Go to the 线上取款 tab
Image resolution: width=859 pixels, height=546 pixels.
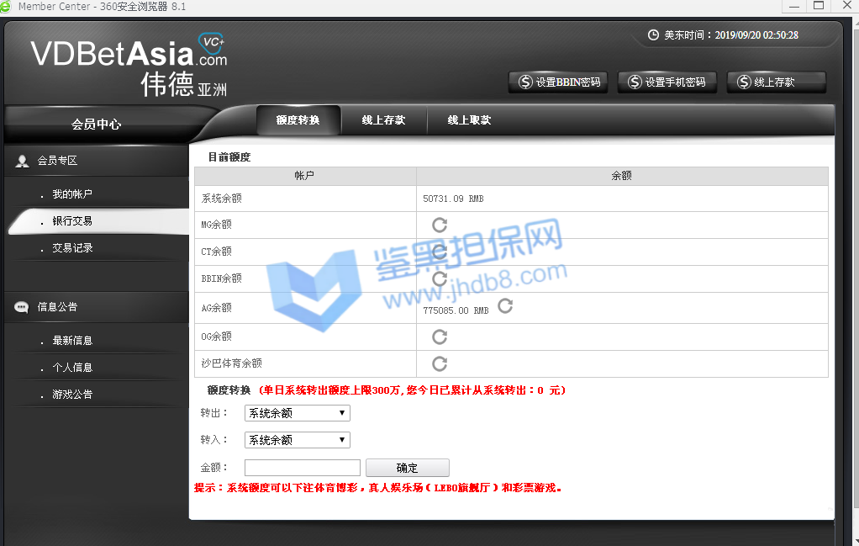(469, 120)
